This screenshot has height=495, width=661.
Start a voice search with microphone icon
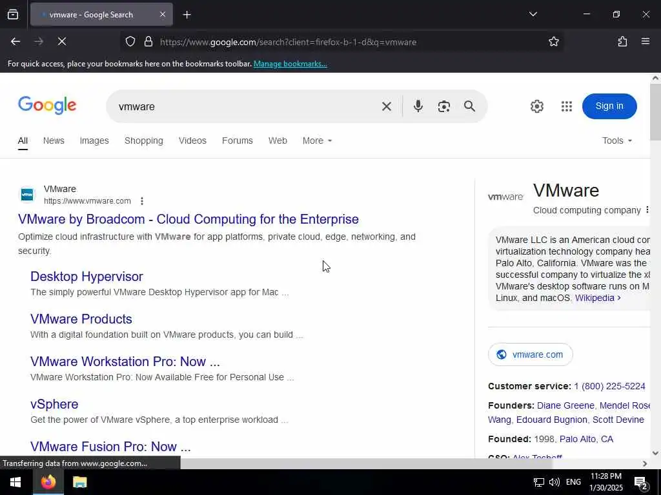pos(418,106)
